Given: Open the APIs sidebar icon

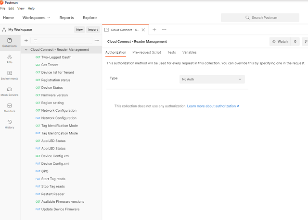Looking at the screenshot, I should point(10,58).
